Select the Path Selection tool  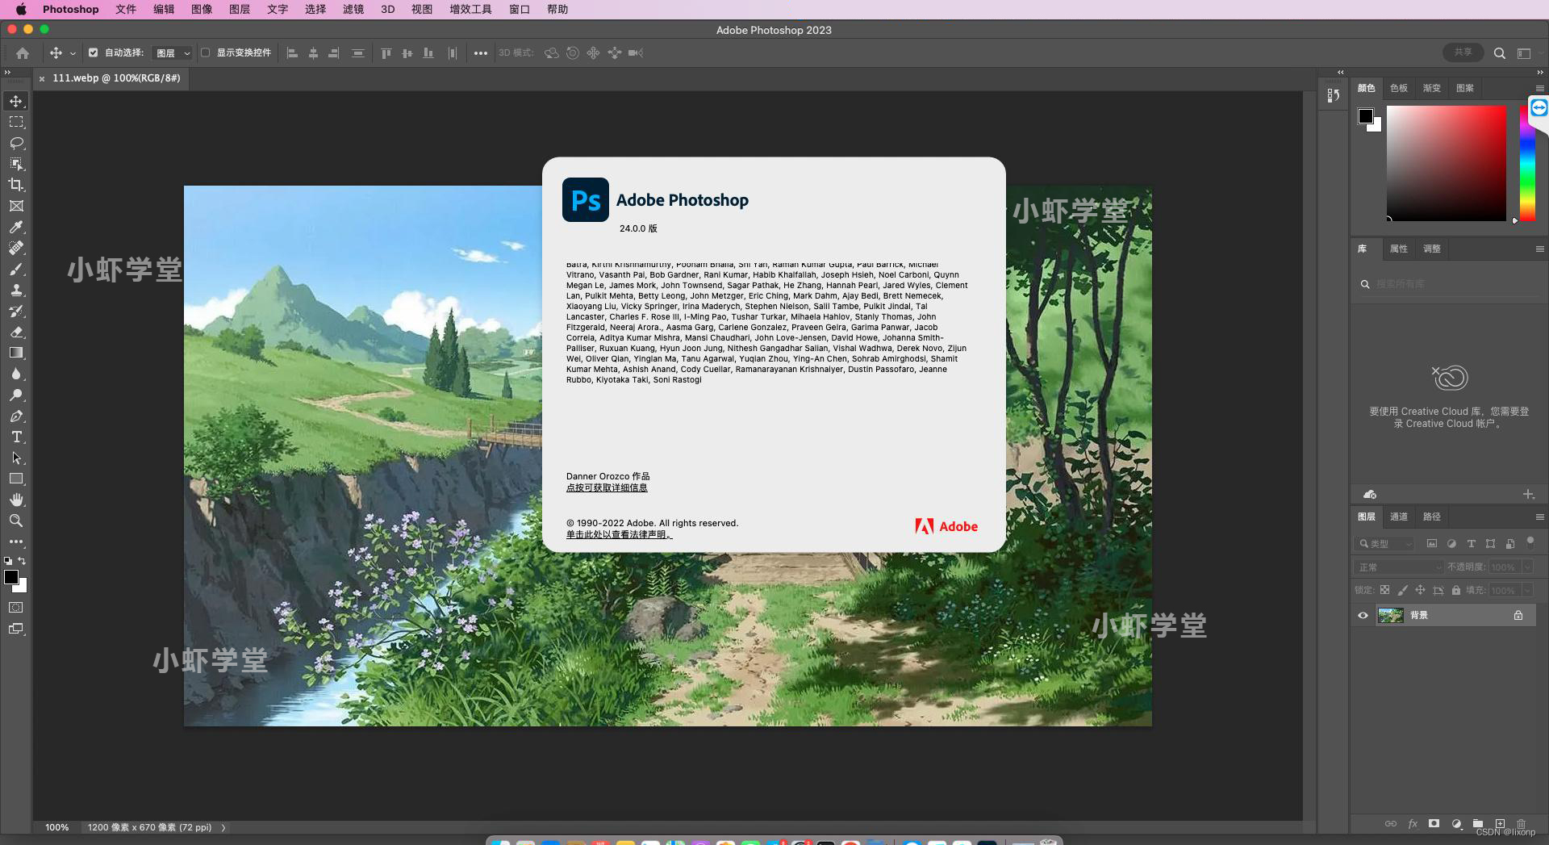pos(16,458)
